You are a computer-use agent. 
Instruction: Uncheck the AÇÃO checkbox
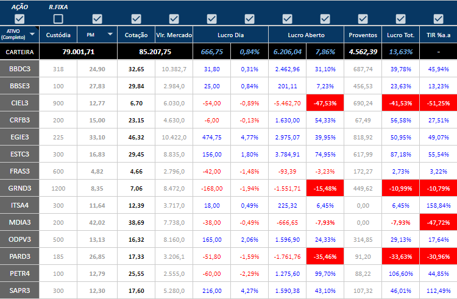pyautogui.click(x=19, y=19)
